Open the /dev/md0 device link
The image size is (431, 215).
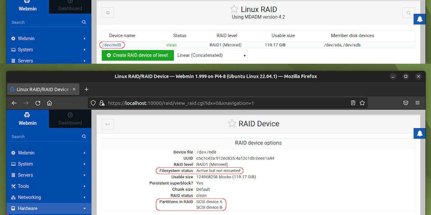[x=112, y=45]
